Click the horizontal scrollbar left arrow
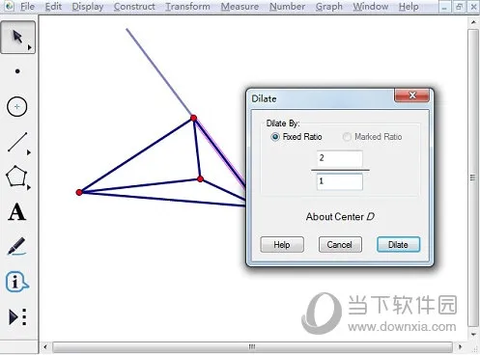The width and height of the screenshot is (480, 355). click(x=45, y=346)
